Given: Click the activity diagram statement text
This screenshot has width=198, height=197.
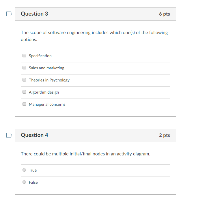Looking at the screenshot, I should click(85, 154).
